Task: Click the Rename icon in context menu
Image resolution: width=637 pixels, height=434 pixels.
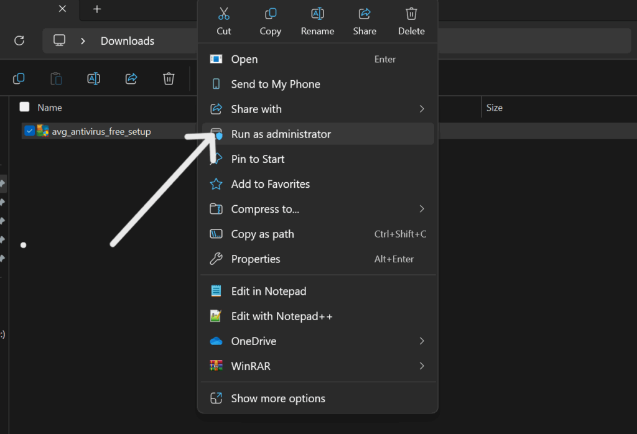Action: (317, 14)
